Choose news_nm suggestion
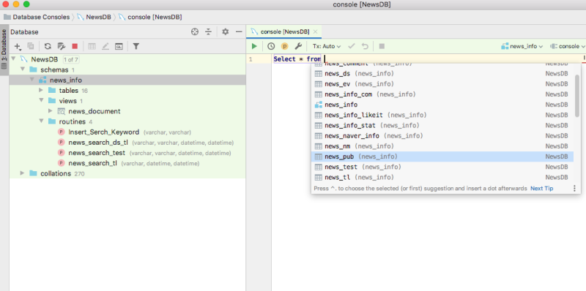The height and width of the screenshot is (291, 586). [x=442, y=146]
